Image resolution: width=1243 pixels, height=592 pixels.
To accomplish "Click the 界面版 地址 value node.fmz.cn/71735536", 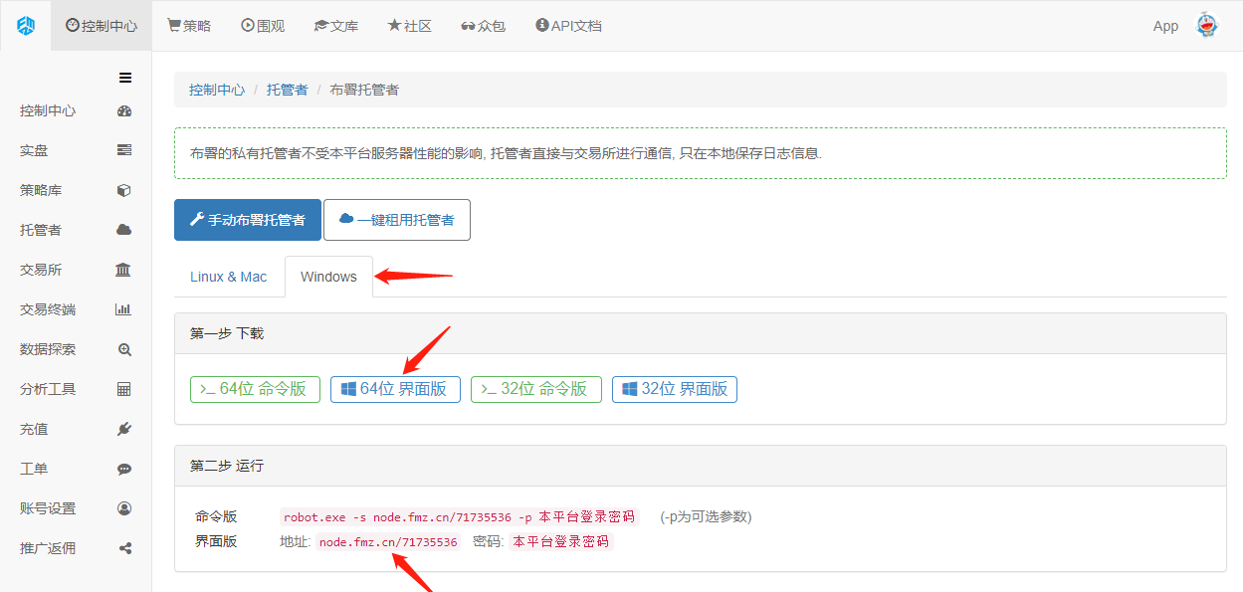I will click(x=388, y=542).
